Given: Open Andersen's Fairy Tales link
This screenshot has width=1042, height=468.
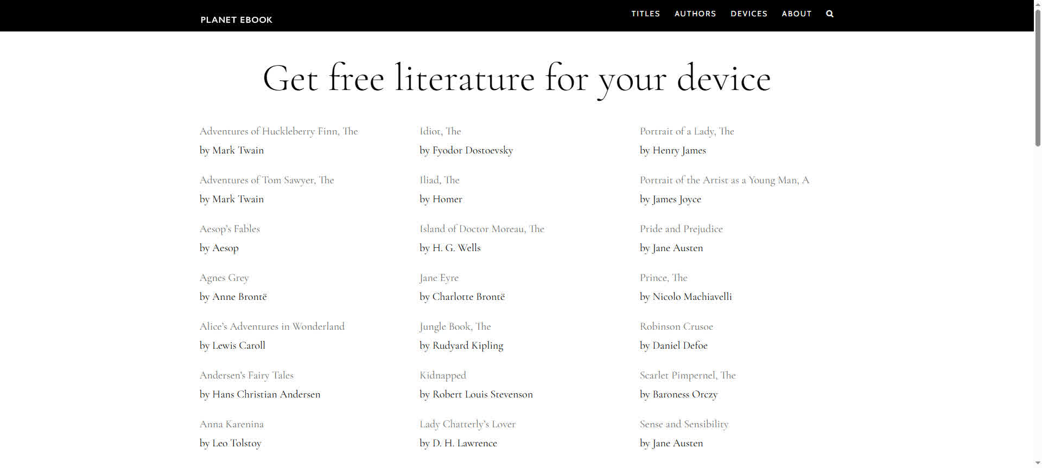Looking at the screenshot, I should coord(247,375).
